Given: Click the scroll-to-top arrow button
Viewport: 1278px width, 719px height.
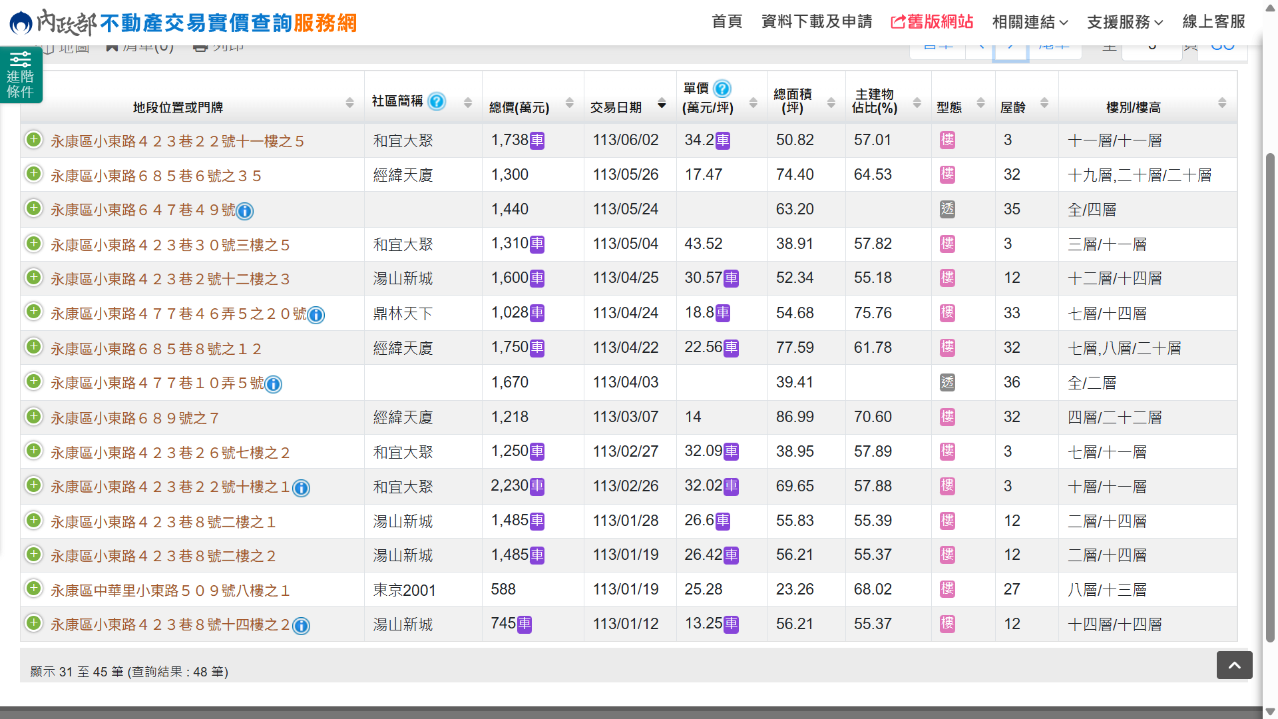Looking at the screenshot, I should [1234, 665].
